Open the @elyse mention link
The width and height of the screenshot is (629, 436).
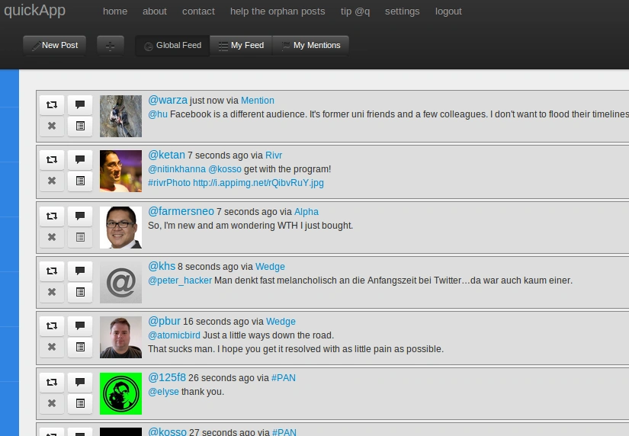(x=163, y=392)
